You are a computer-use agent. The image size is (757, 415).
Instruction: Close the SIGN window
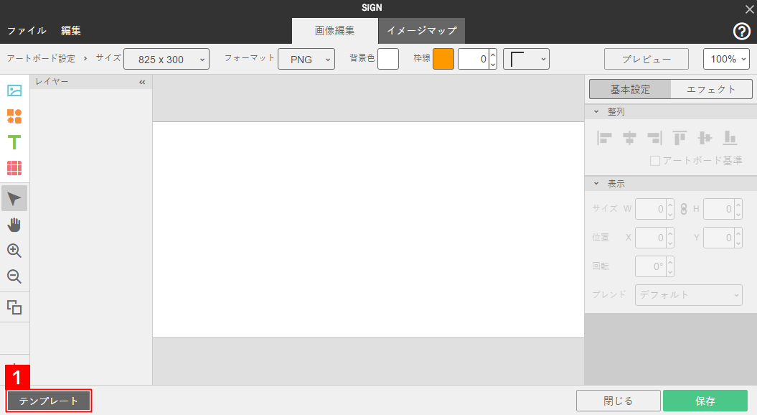coord(749,9)
